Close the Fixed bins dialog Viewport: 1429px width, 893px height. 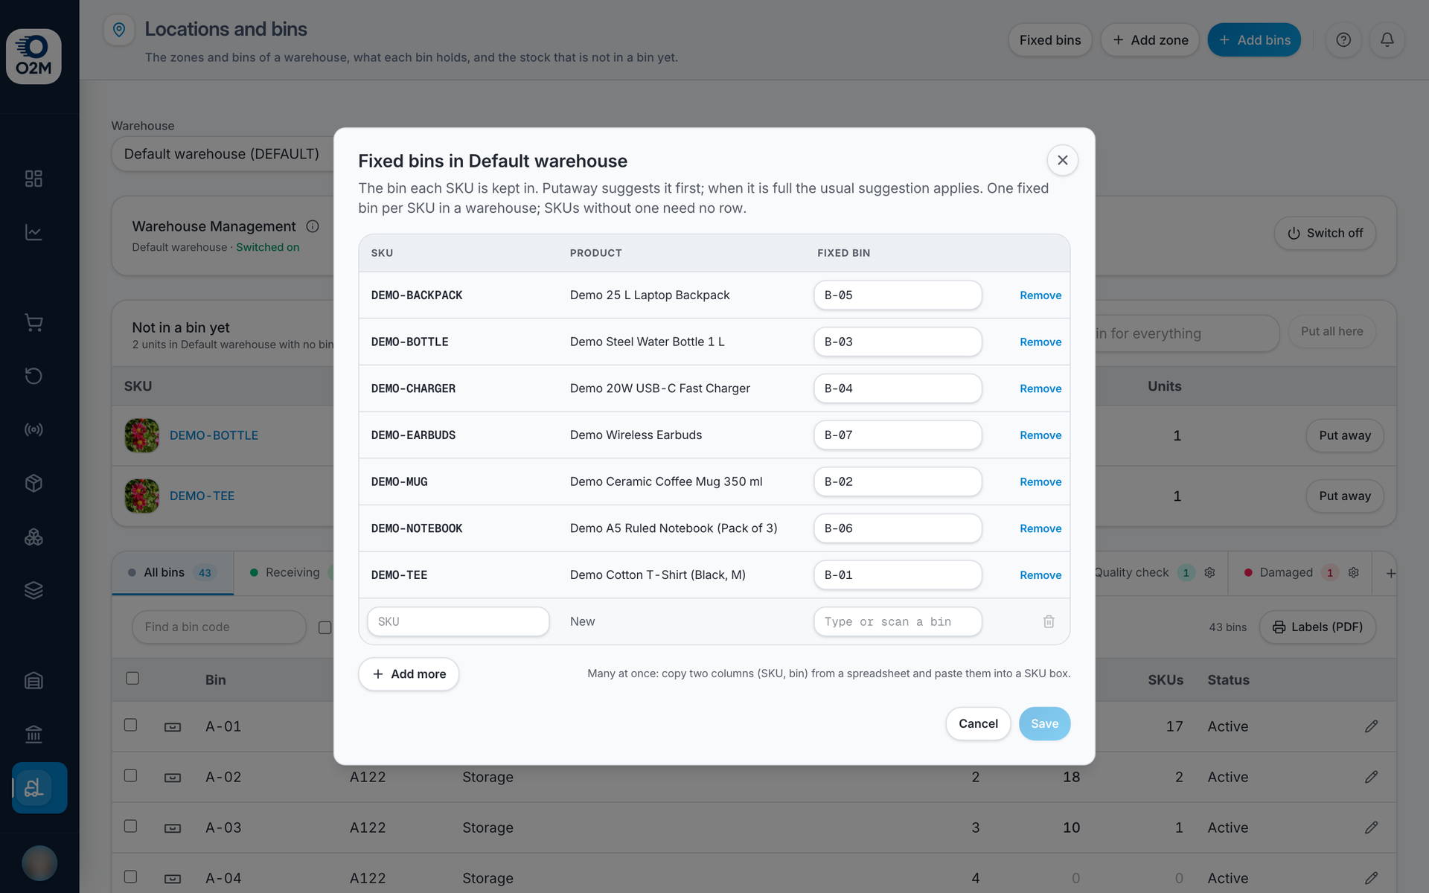pyautogui.click(x=1063, y=160)
